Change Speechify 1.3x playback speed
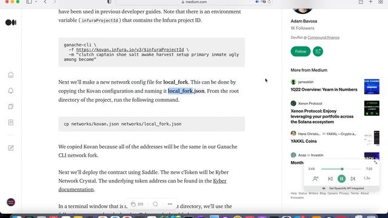Screen dimensions: 388x218 tap(367, 178)
